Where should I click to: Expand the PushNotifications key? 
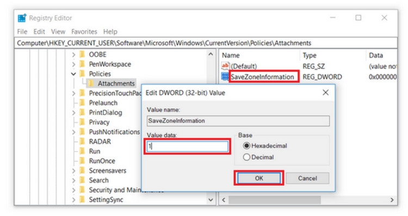pyautogui.click(x=73, y=132)
